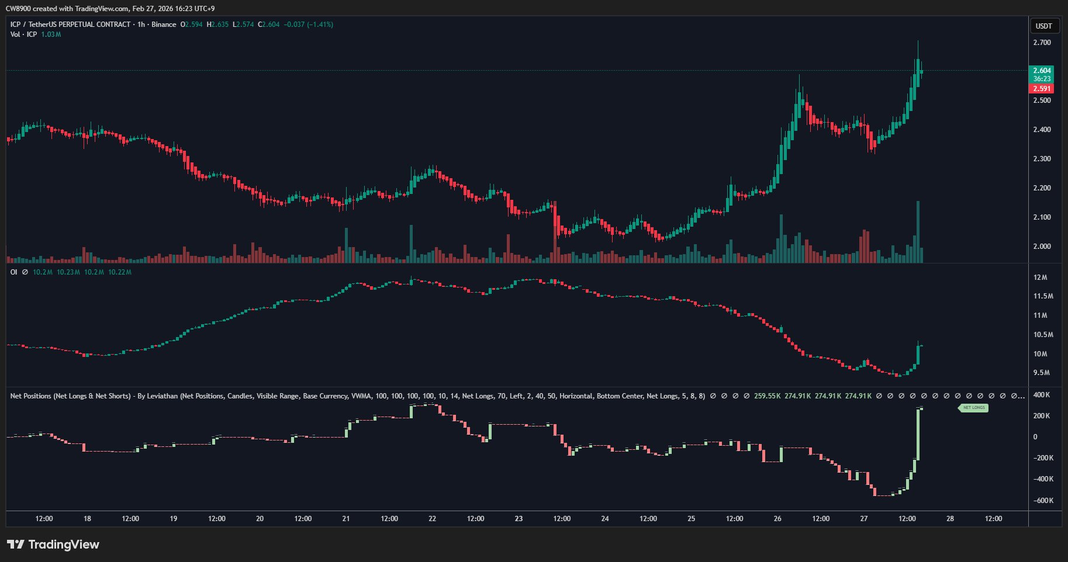This screenshot has width=1068, height=562.
Task: Select the Vol · ICP indicator label
Action: (x=23, y=34)
